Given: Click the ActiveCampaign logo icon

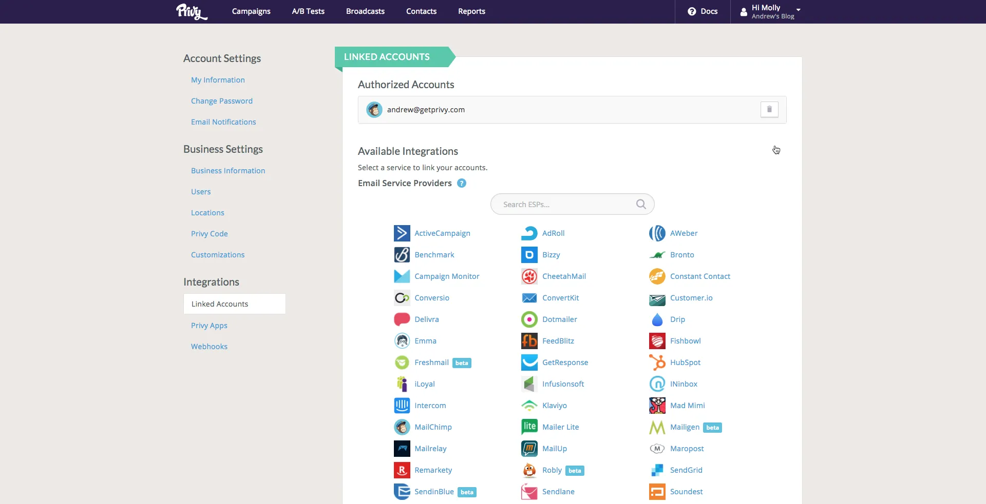Looking at the screenshot, I should (x=402, y=233).
